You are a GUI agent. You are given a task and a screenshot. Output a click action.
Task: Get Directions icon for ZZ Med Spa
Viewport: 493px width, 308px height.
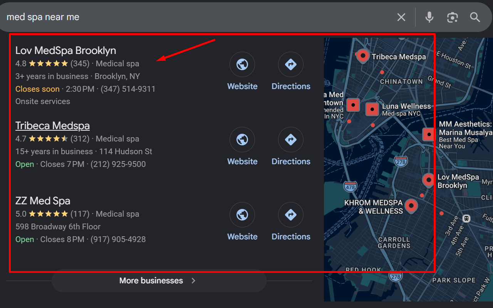coord(291,215)
